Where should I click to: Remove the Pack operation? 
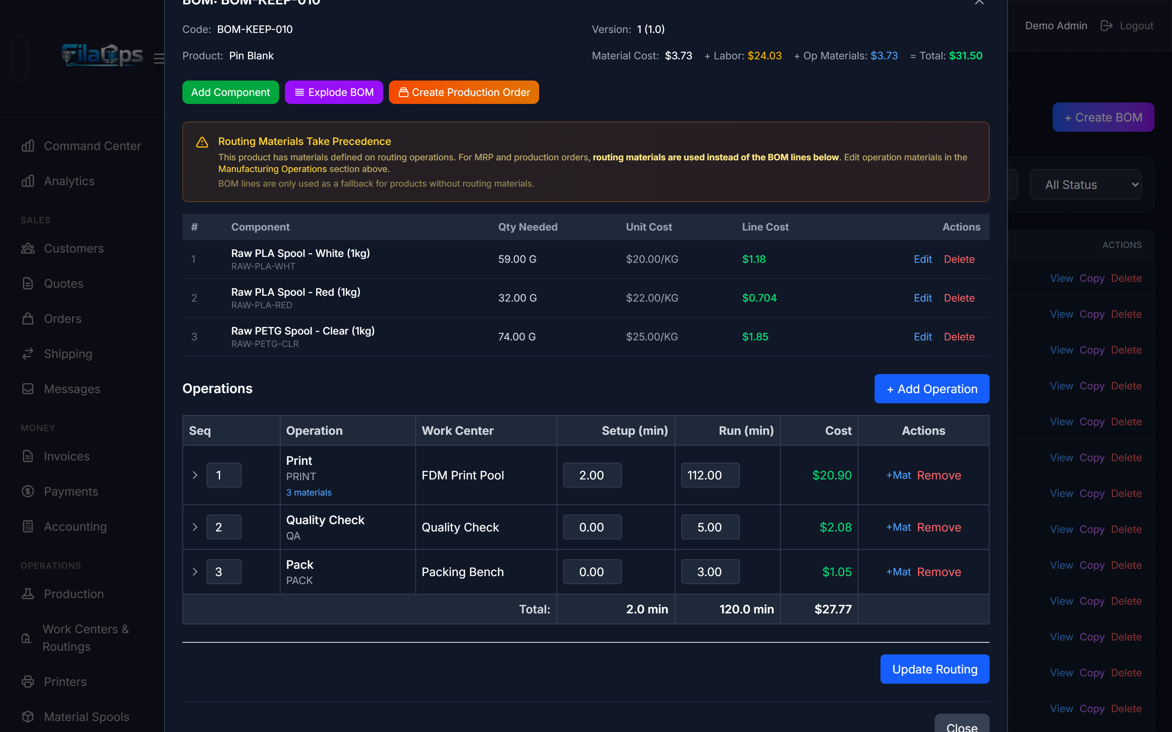click(x=939, y=572)
